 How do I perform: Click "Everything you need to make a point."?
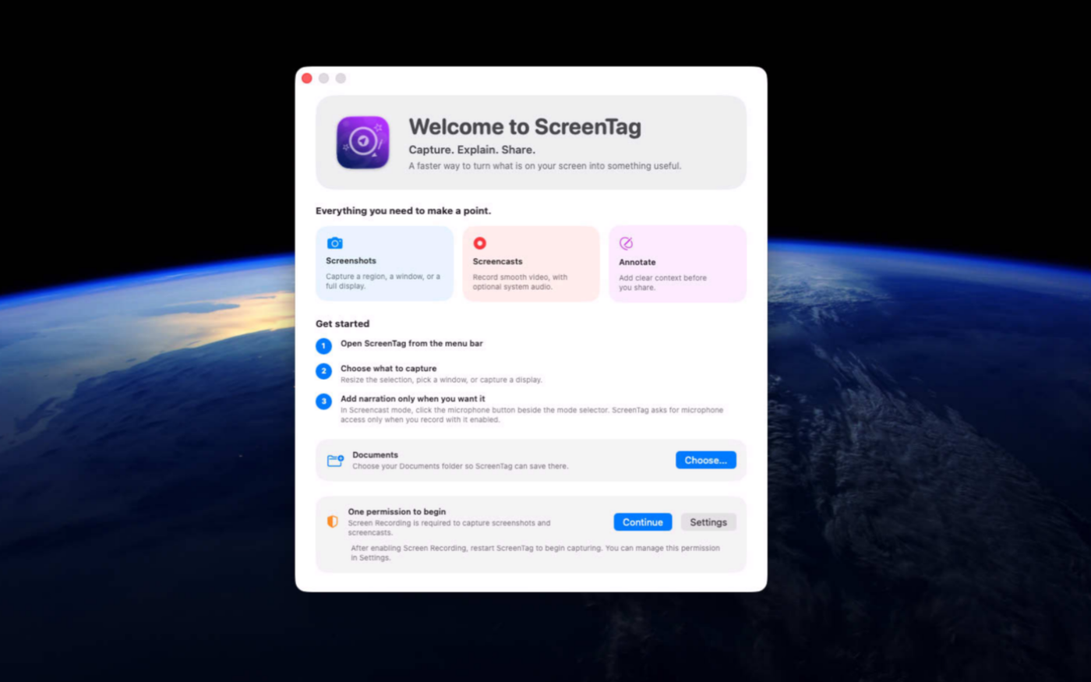(x=403, y=210)
